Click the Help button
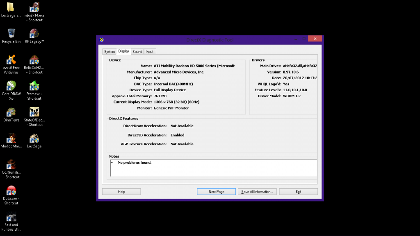 click(x=121, y=192)
